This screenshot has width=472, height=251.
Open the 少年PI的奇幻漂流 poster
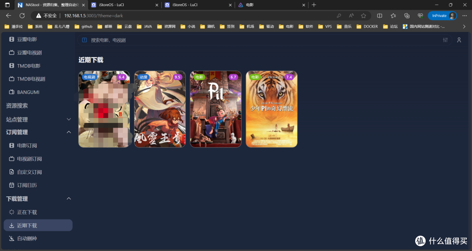271,109
